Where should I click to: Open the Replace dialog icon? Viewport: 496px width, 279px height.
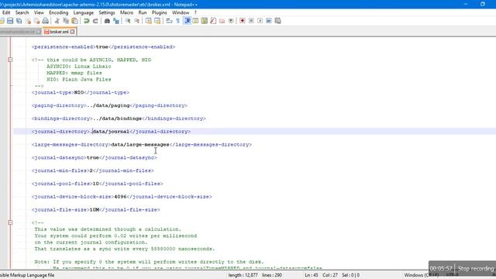(x=116, y=21)
